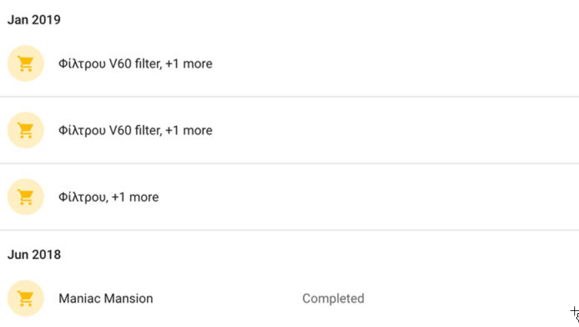This screenshot has width=579, height=327.
Task: Click the cart icon next to Maniac Mansion
Action: pos(25,298)
